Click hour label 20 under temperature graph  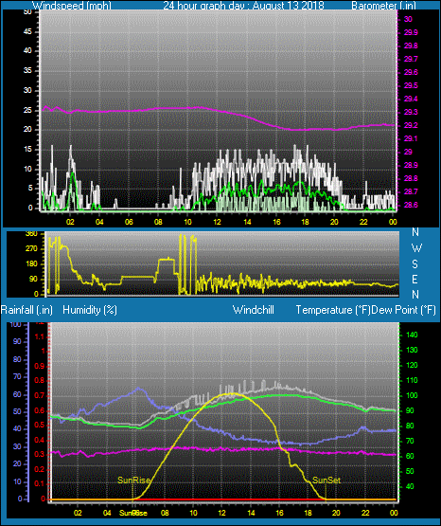pos(336,513)
